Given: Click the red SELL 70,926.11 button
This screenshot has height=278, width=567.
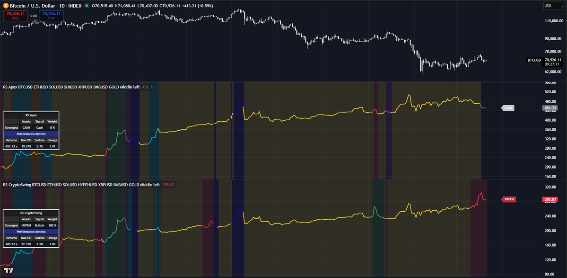Looking at the screenshot, I should (15, 16).
